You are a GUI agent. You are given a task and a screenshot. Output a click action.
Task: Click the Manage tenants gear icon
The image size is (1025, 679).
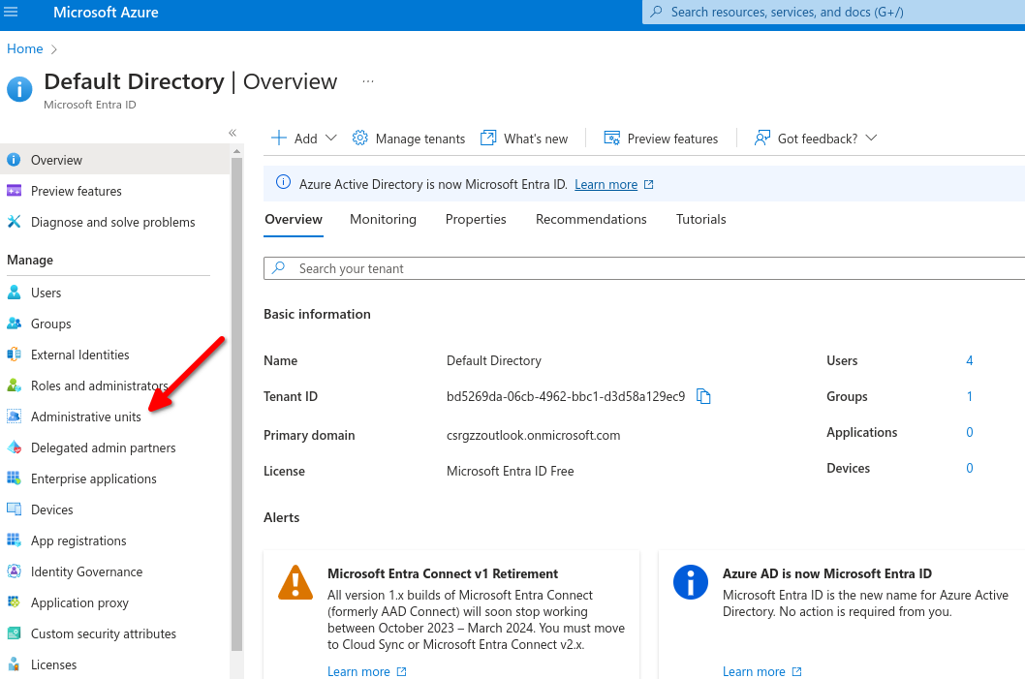pos(360,139)
